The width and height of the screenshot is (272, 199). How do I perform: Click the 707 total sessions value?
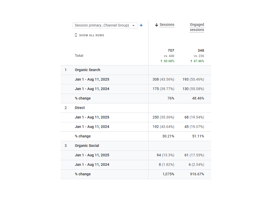pos(171,50)
